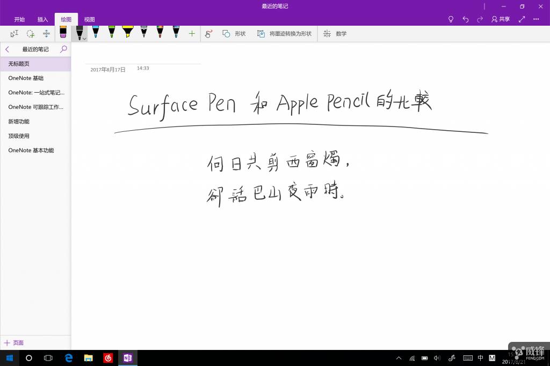Open the OneNote 可跟踪工作 page
The width and height of the screenshot is (550, 366).
[x=35, y=107]
